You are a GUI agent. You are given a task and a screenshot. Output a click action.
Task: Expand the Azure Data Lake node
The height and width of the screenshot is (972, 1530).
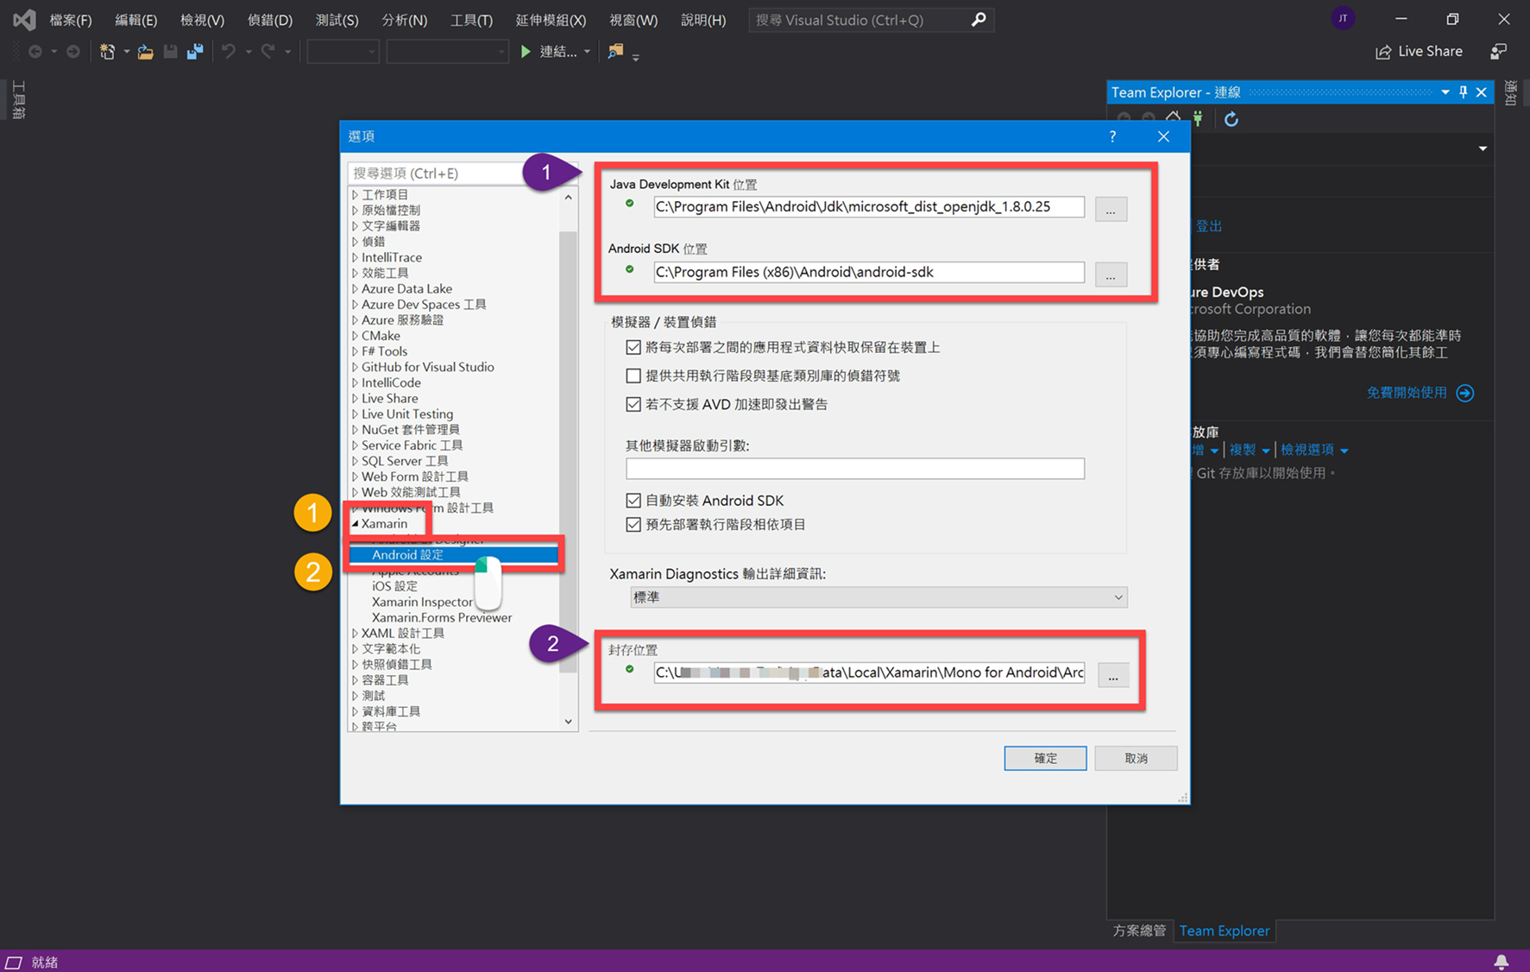click(x=355, y=288)
